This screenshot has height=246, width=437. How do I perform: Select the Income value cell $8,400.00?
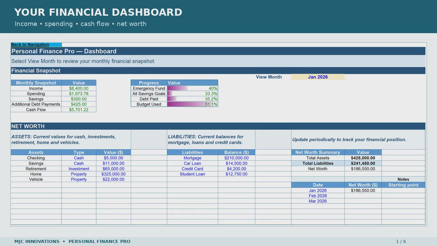79,88
